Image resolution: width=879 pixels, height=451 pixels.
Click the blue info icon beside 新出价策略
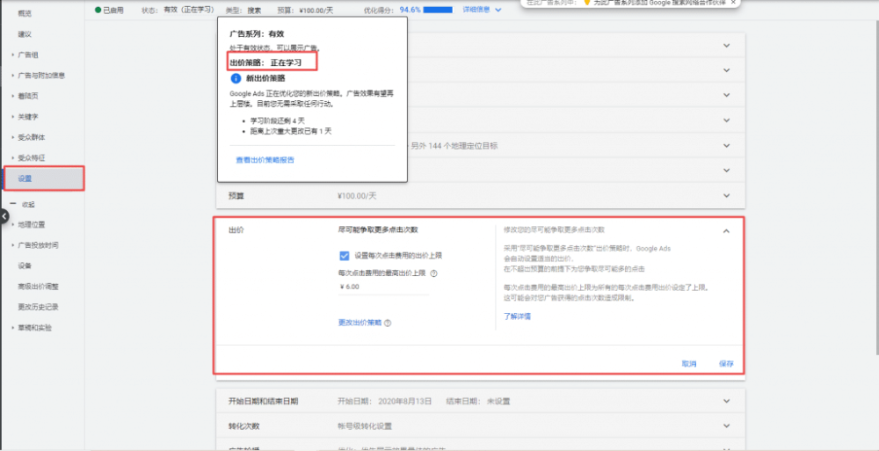[236, 78]
